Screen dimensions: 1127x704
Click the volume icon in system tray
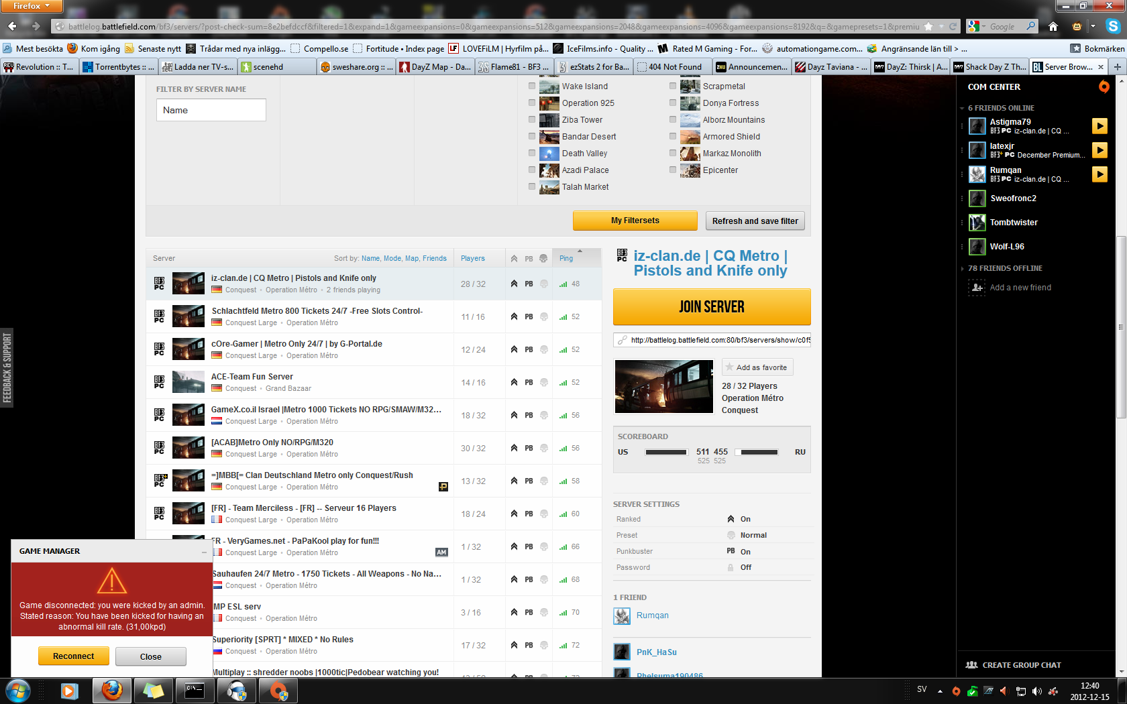1037,691
